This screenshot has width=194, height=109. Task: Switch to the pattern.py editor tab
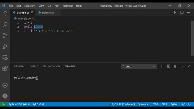(48, 13)
